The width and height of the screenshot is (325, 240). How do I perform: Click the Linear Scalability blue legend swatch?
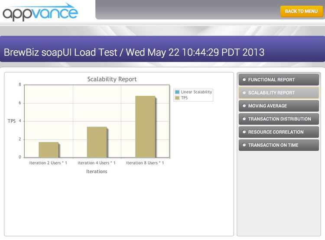pos(177,92)
